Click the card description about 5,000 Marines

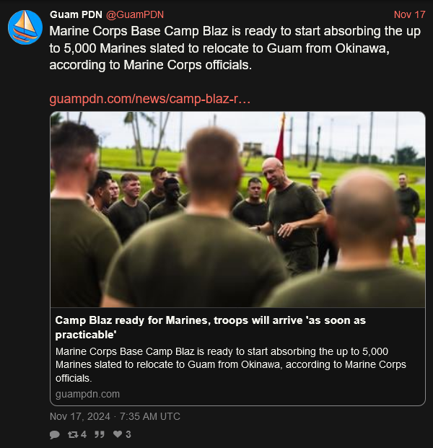tap(231, 364)
